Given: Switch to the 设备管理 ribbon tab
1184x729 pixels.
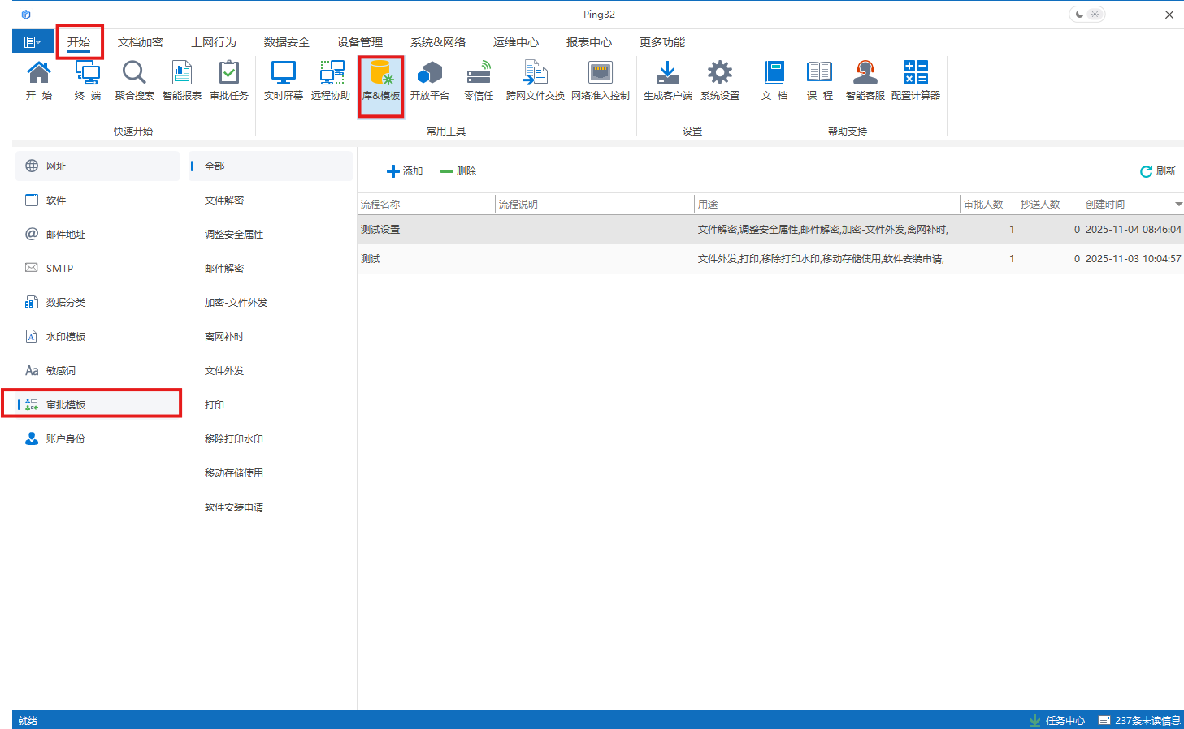Looking at the screenshot, I should [x=360, y=42].
